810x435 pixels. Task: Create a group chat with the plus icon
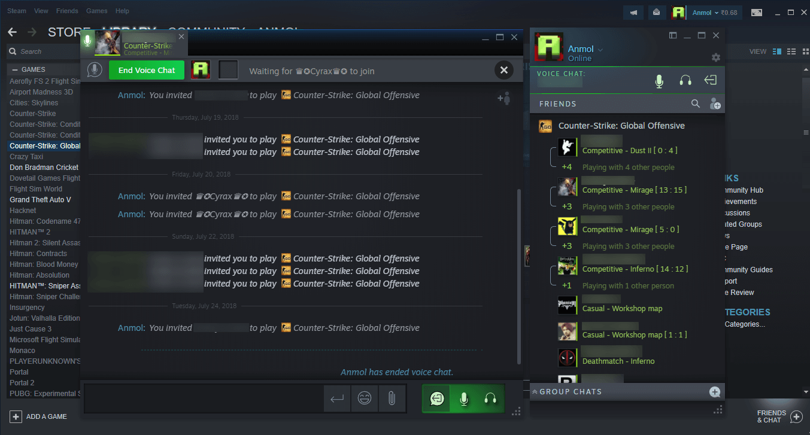click(x=715, y=392)
